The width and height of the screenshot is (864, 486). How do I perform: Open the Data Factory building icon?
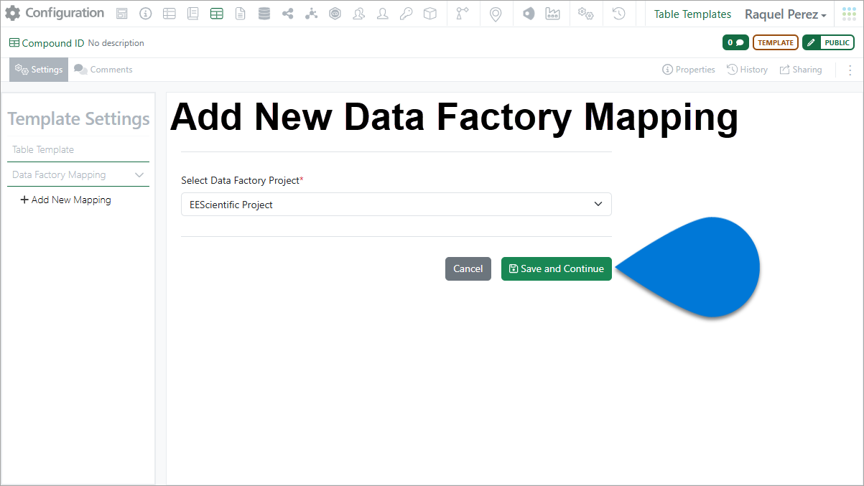[552, 14]
